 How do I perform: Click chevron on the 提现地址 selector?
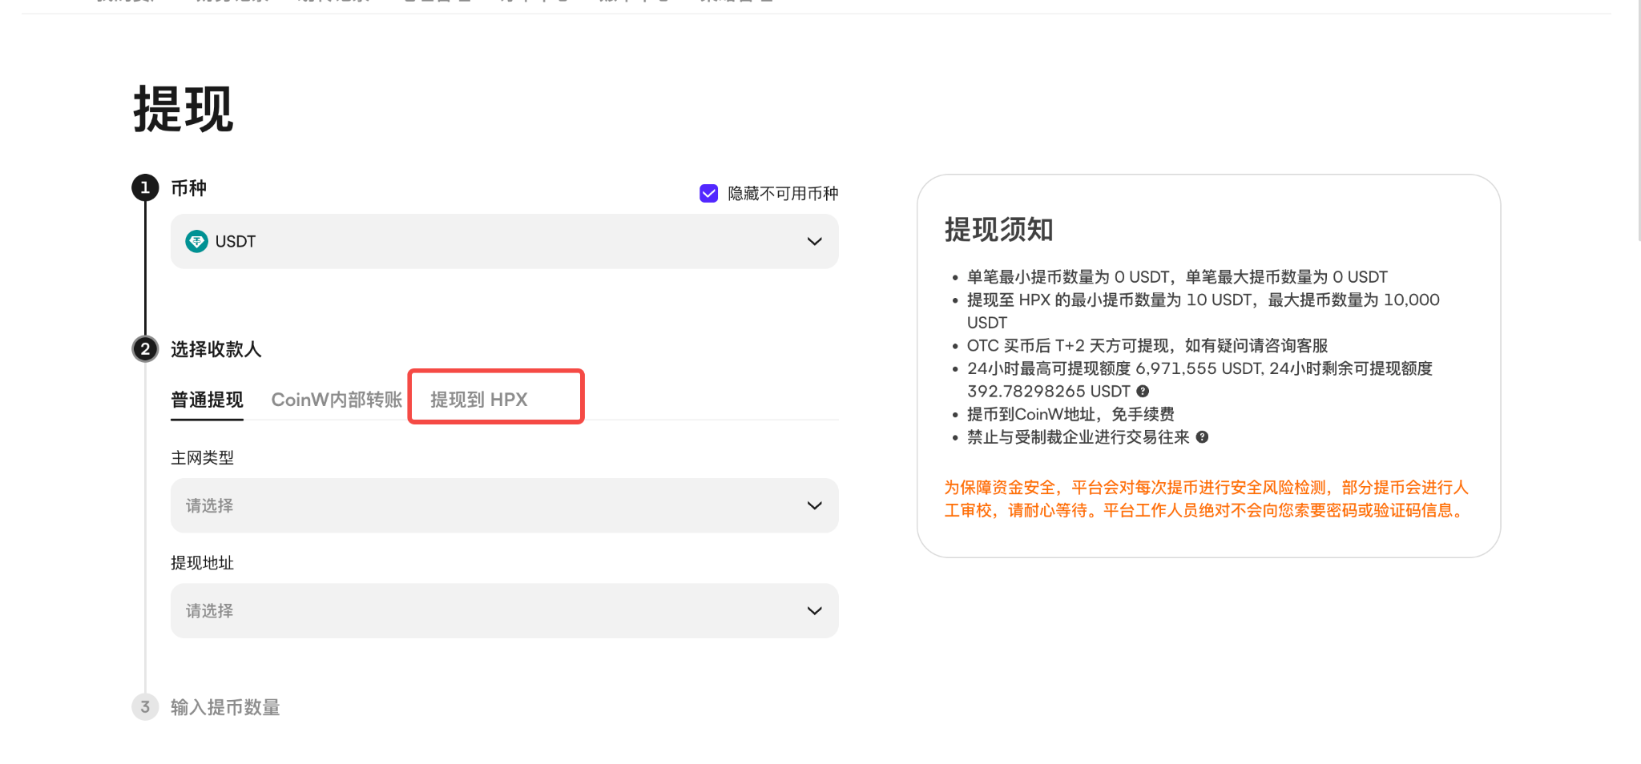coord(814,610)
